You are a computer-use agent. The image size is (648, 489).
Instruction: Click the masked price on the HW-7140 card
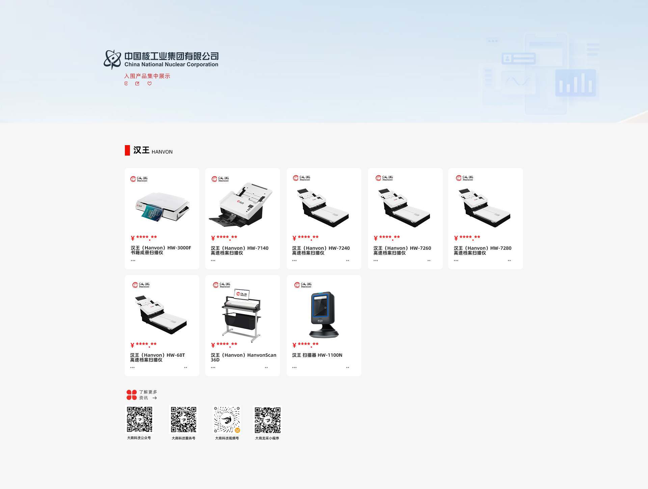[x=224, y=238]
